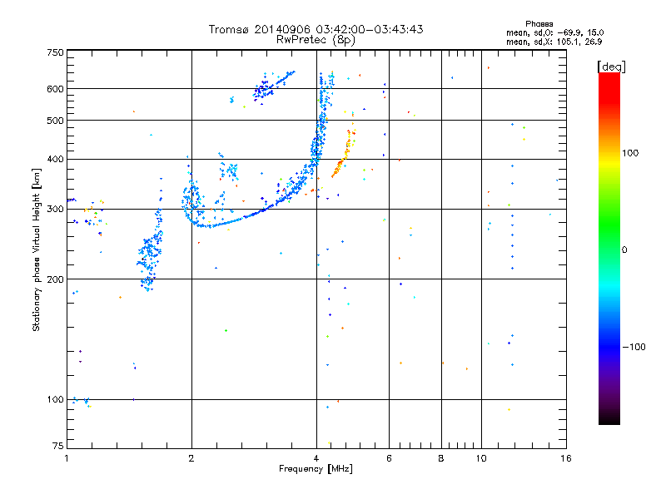Viewport: 666px width, 499px height.
Task: Click the plot title 'Tromsø 20140906 03:42:00-03:43:43'
Action: 316,29
